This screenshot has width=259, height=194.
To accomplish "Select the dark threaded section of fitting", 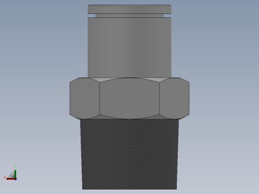I will pyautogui.click(x=129, y=154).
